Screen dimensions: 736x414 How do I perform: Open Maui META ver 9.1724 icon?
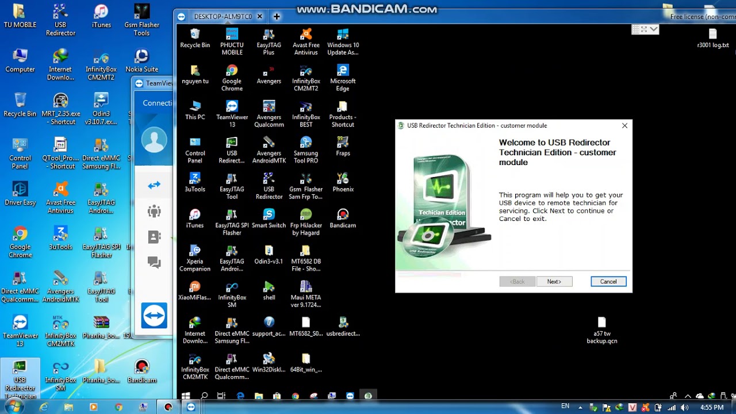tap(306, 294)
